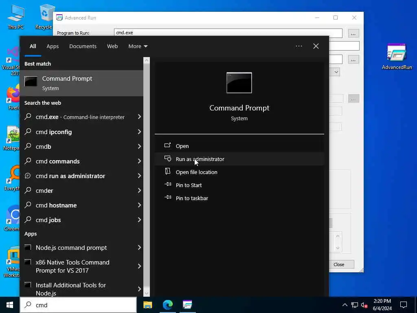
Task: Click the Firefox desktop shortcut
Action: click(x=13, y=97)
